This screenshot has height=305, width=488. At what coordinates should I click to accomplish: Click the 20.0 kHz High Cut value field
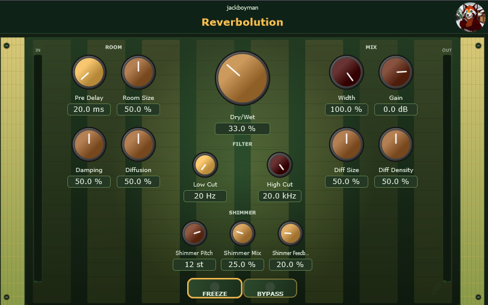pos(279,196)
